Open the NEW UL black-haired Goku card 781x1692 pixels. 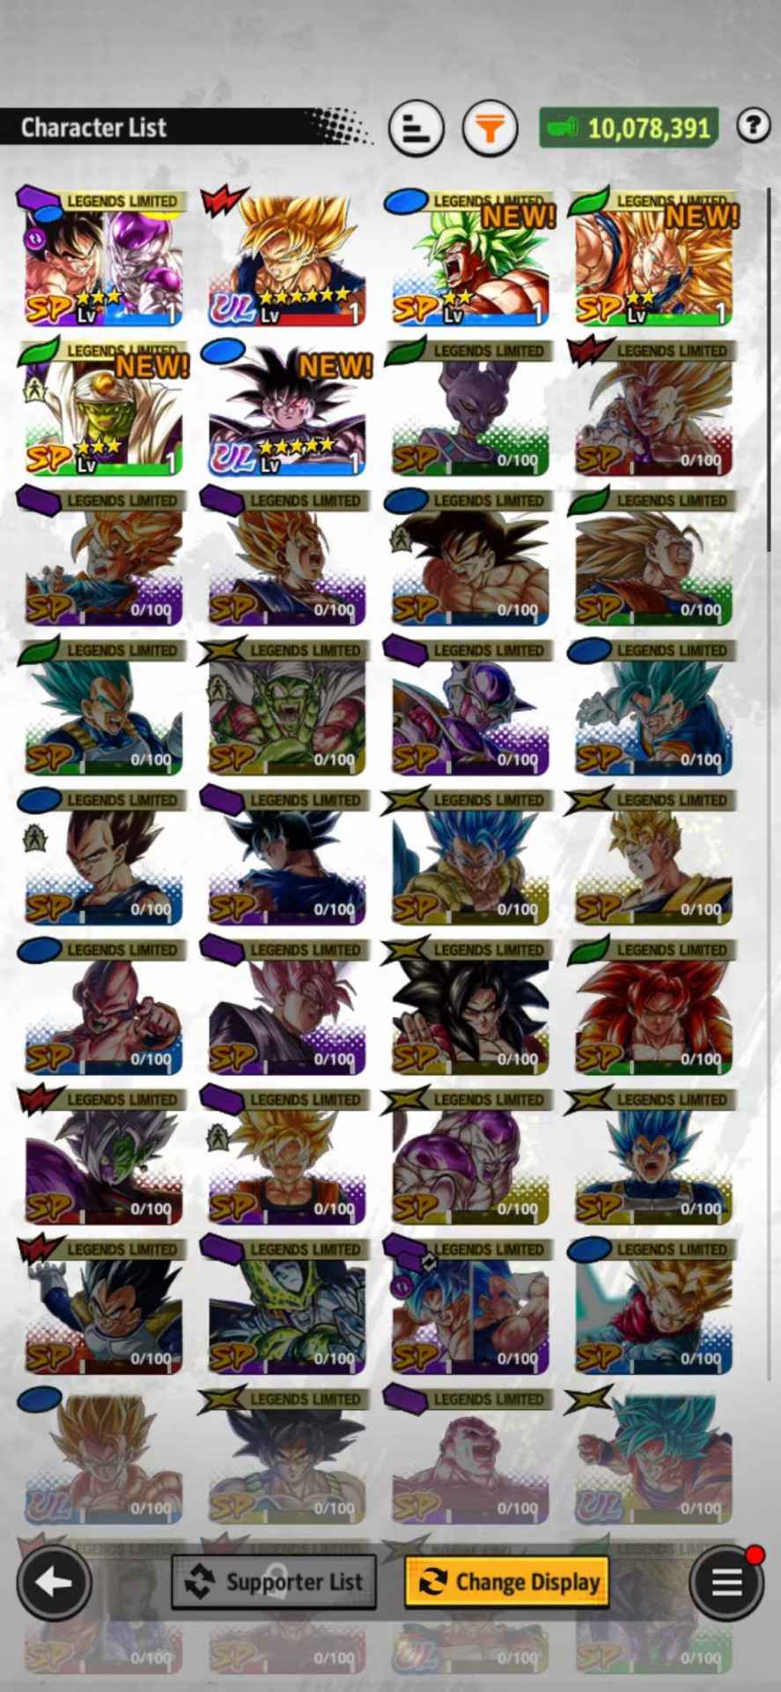(x=287, y=409)
